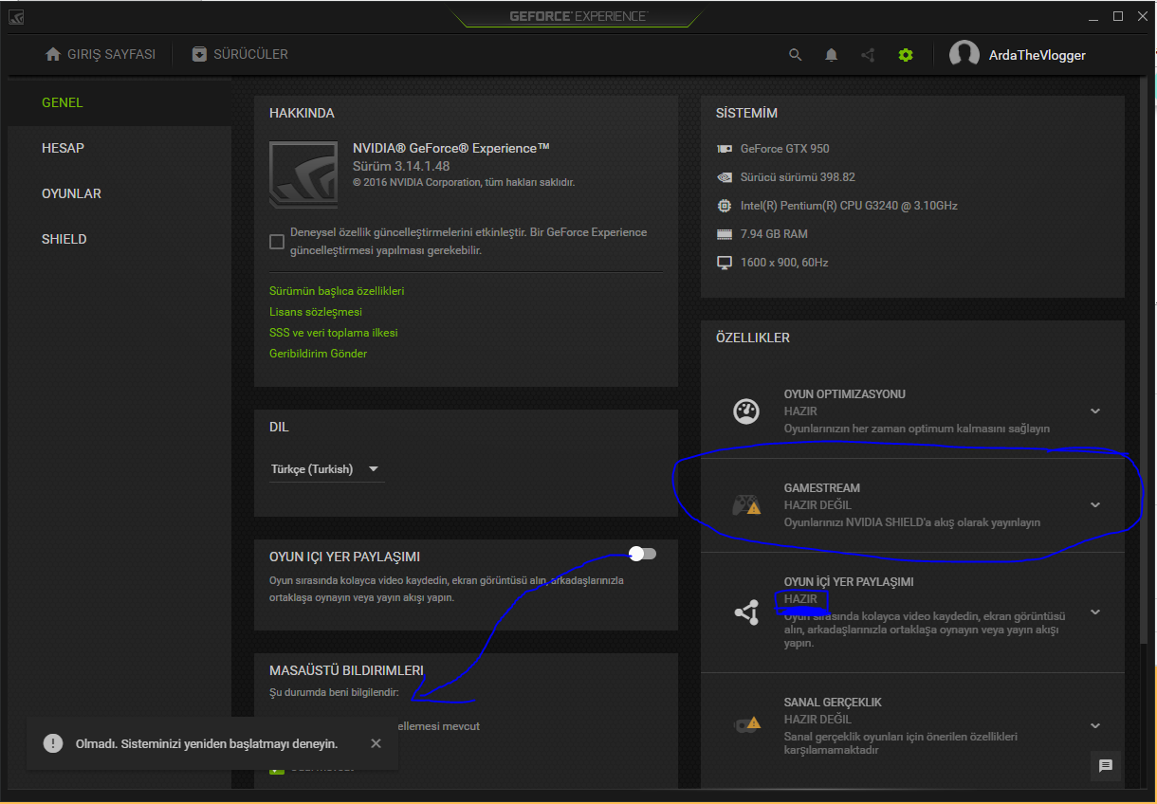Expand the Sanal Gerçeklik feature chevron
Image resolution: width=1157 pixels, height=804 pixels.
coord(1095,726)
